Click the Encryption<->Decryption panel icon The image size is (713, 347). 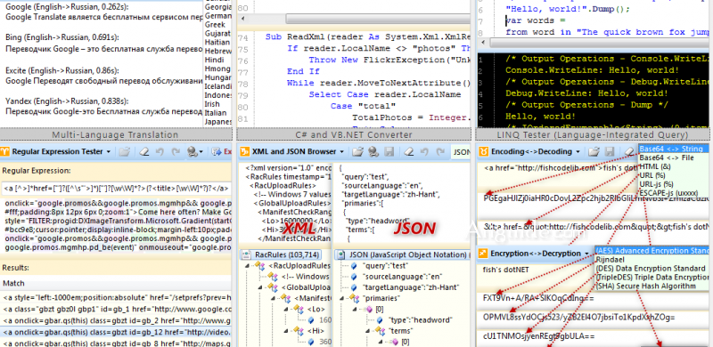pos(483,254)
